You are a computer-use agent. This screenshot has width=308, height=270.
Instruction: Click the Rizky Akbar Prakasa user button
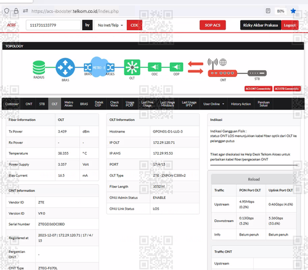(x=261, y=25)
